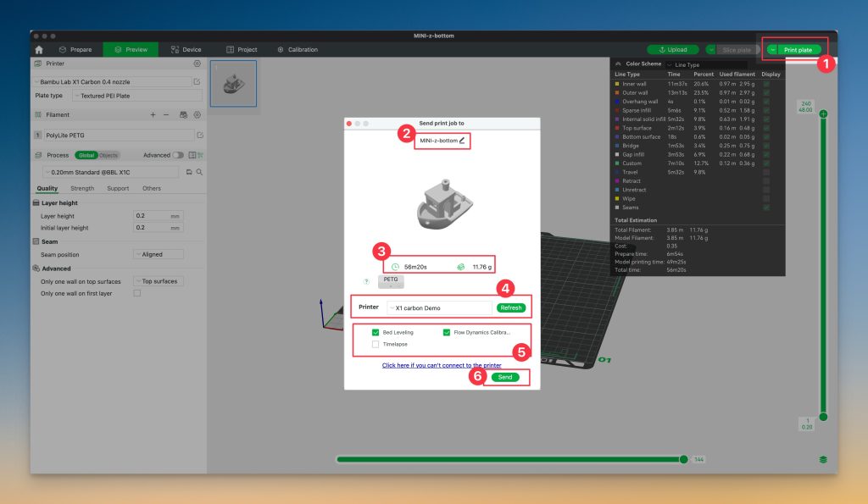The image size is (868, 504).
Task: Enable the Timelapse checkbox
Action: pos(376,345)
